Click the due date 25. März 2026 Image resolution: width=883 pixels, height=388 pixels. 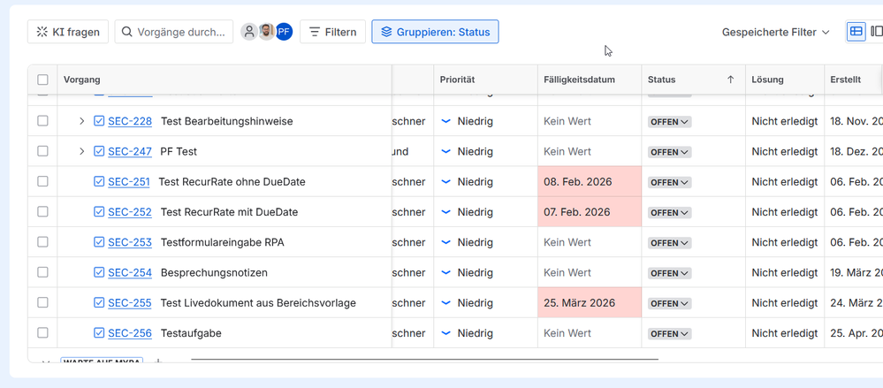point(579,303)
